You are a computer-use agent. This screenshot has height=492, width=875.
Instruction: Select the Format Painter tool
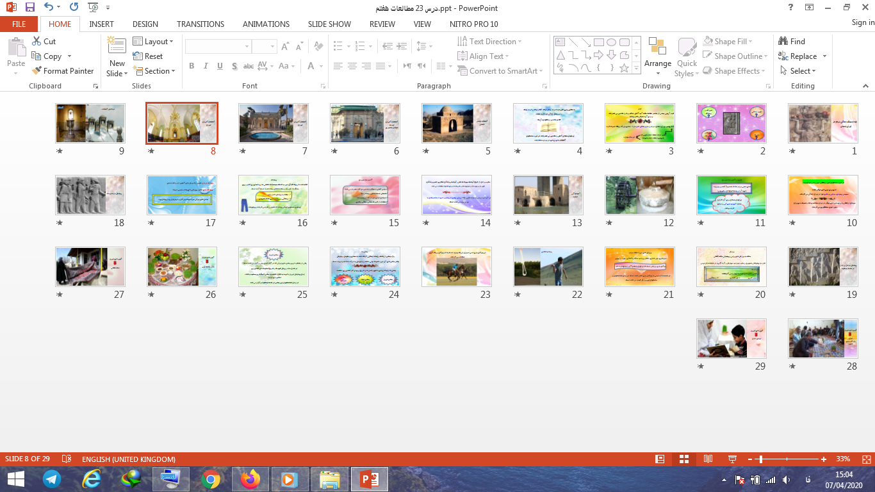(x=62, y=71)
